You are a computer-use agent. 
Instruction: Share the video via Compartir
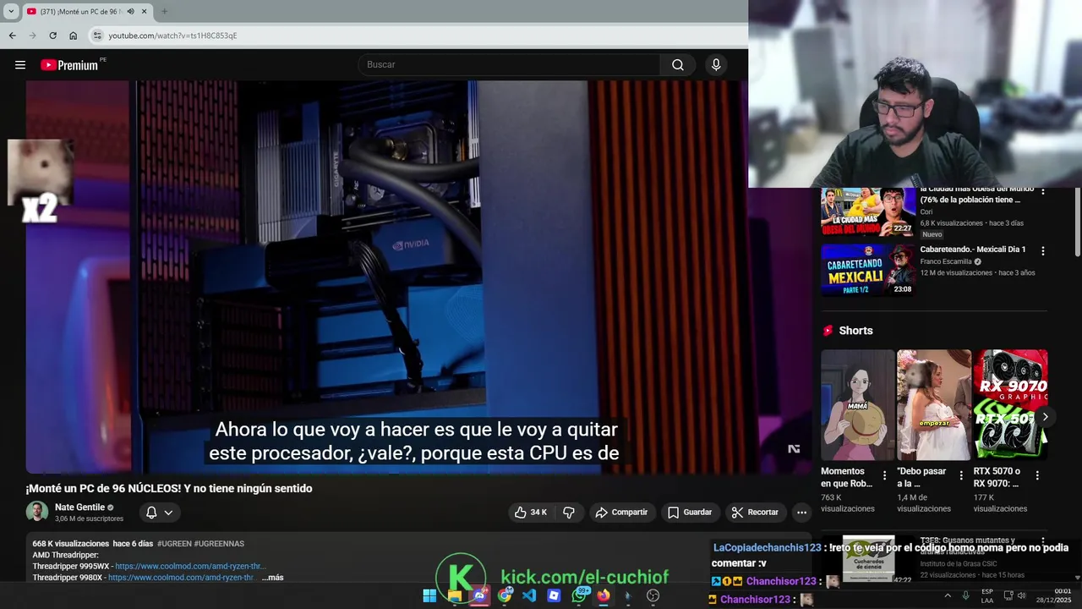[x=621, y=512]
